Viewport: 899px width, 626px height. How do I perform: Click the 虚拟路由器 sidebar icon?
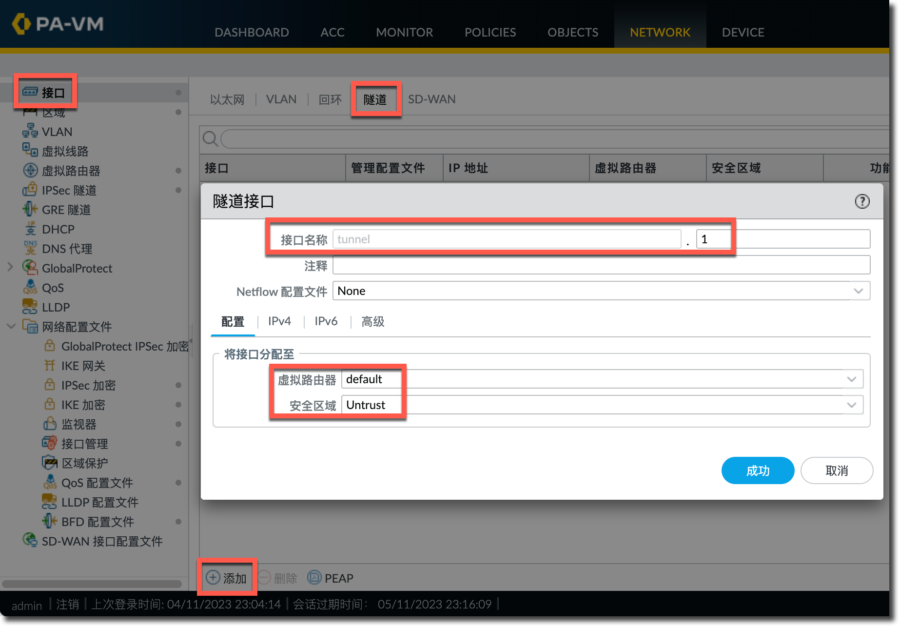[30, 170]
